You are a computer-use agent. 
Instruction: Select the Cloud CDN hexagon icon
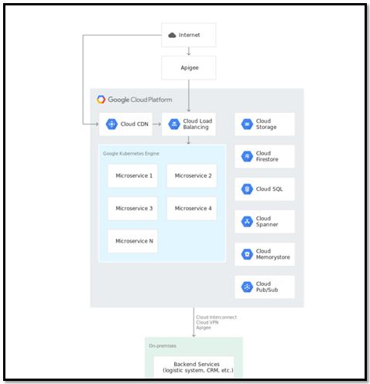point(111,124)
